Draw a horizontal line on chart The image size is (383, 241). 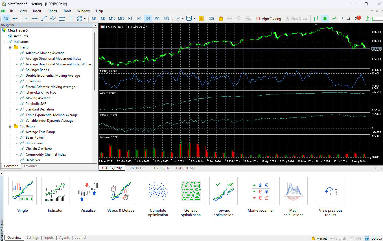pos(35,19)
